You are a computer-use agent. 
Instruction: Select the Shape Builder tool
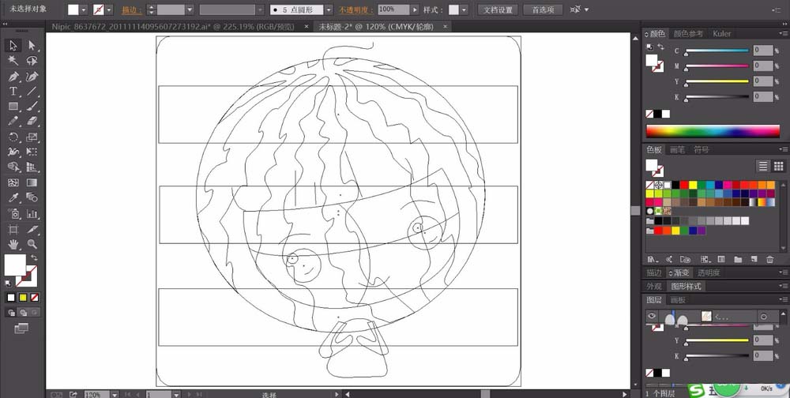coord(13,167)
